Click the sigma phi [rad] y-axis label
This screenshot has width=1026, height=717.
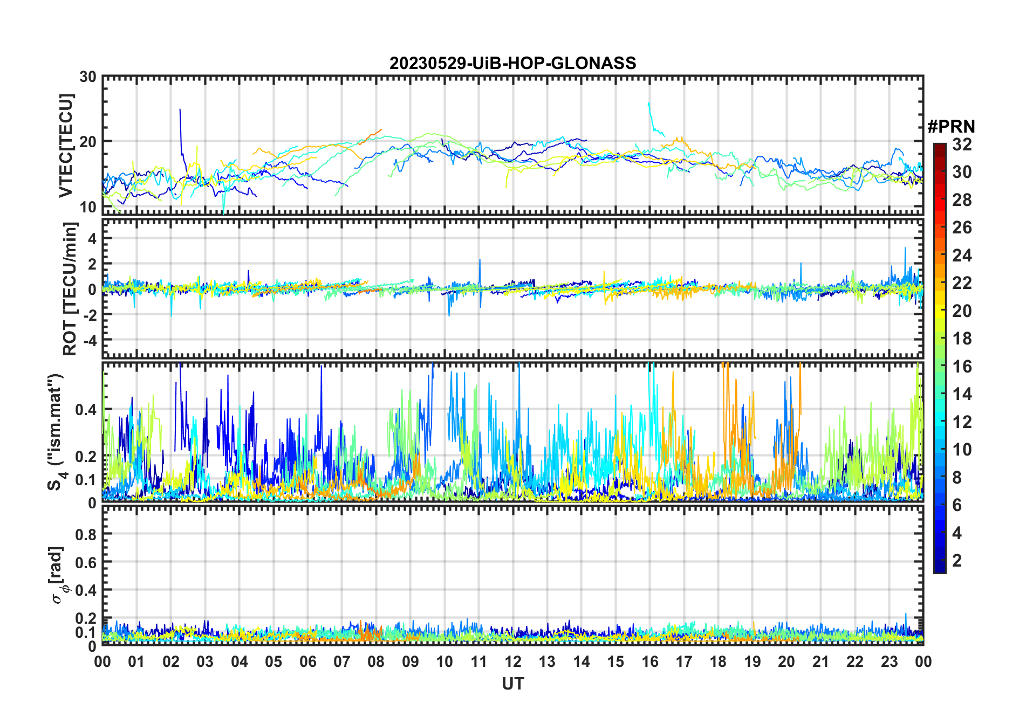(x=57, y=575)
